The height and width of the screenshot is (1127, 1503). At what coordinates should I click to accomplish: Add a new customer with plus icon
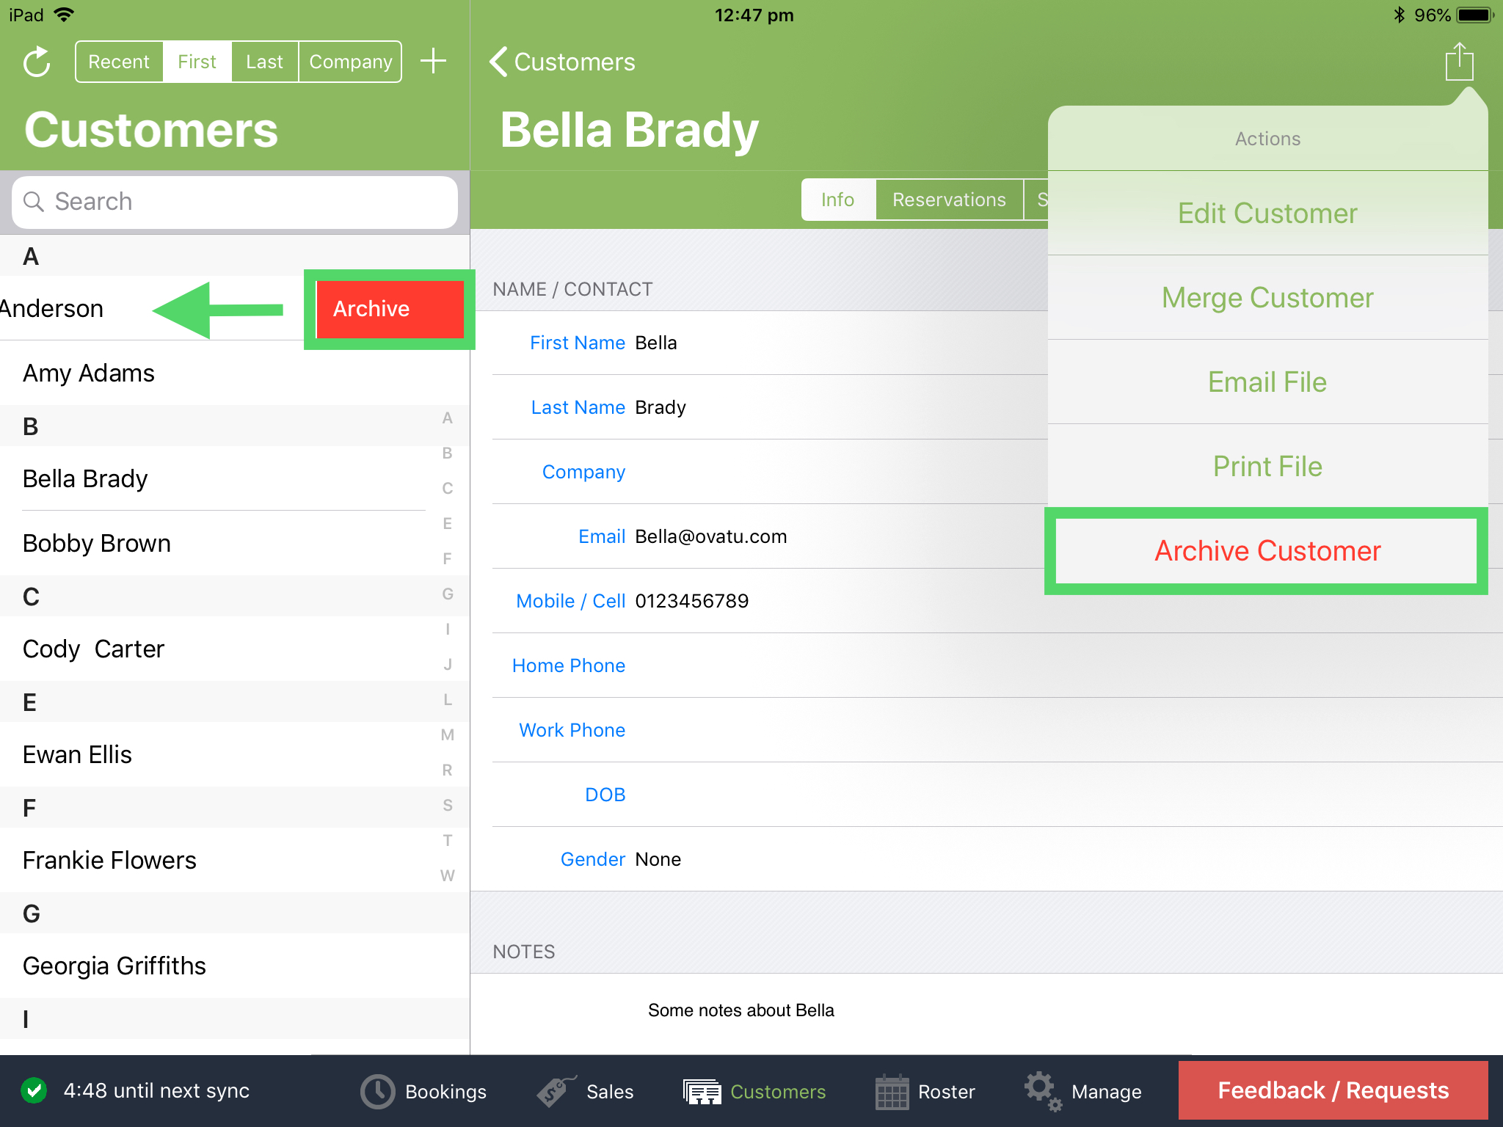434,61
